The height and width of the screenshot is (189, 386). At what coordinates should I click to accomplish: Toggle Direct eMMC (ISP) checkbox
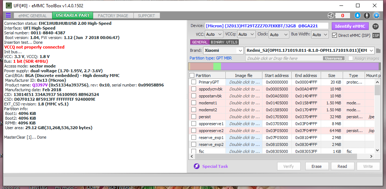(x=334, y=35)
